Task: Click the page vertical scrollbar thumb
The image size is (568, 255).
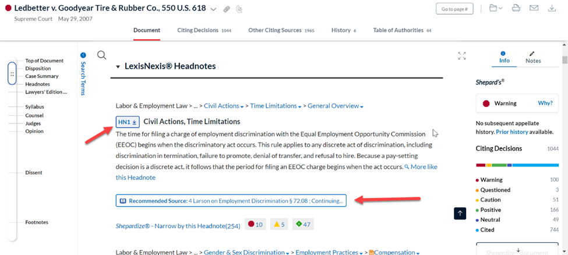Action: 565,60
